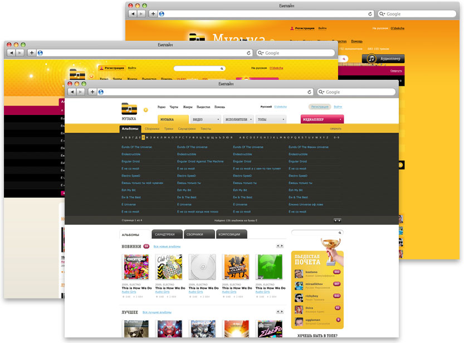Screen dimensions: 464x343
Task: Open the Чарты menu item in frontmost window
Action: click(x=174, y=107)
